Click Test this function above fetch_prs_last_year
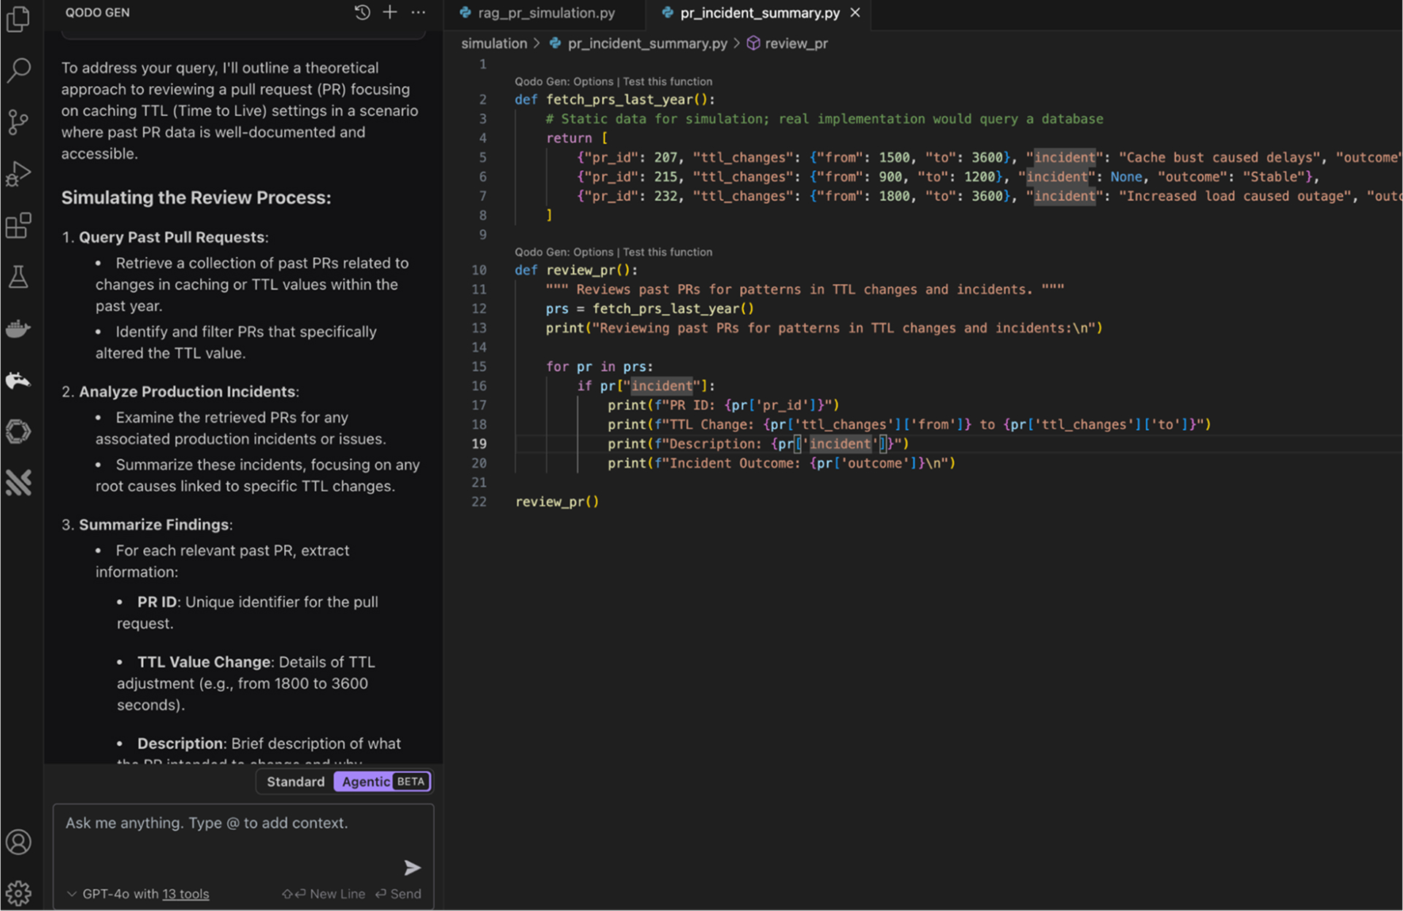1403x911 pixels. coord(668,82)
